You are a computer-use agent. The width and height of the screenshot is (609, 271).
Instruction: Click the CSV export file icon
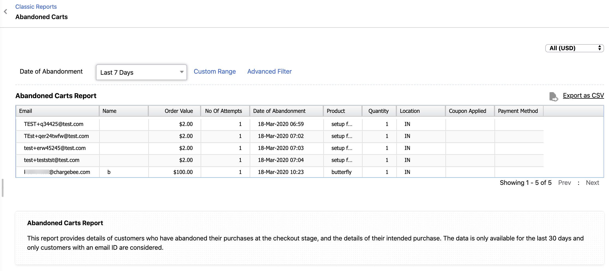tap(554, 96)
